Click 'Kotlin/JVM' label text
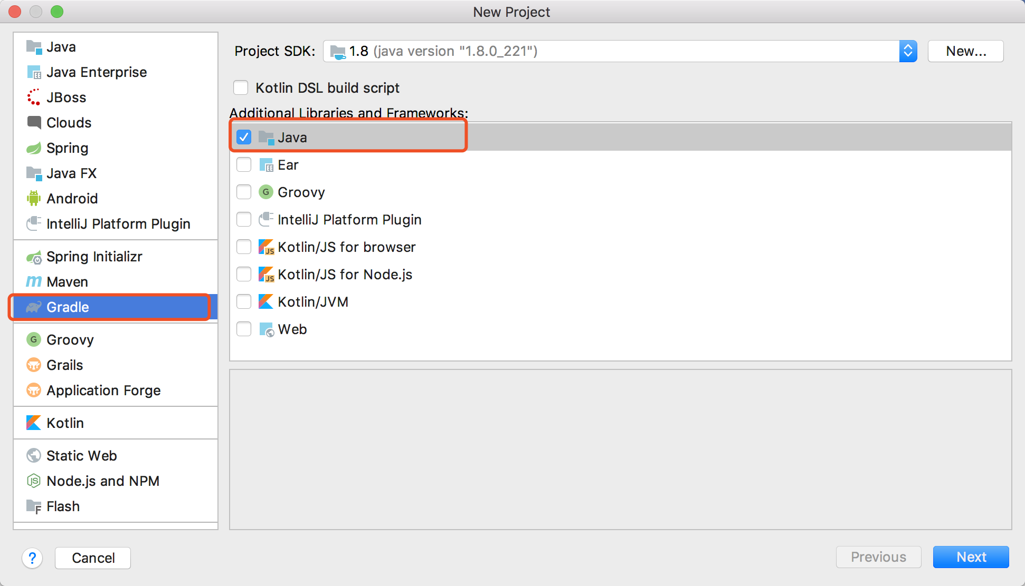Viewport: 1025px width, 586px height. (313, 302)
